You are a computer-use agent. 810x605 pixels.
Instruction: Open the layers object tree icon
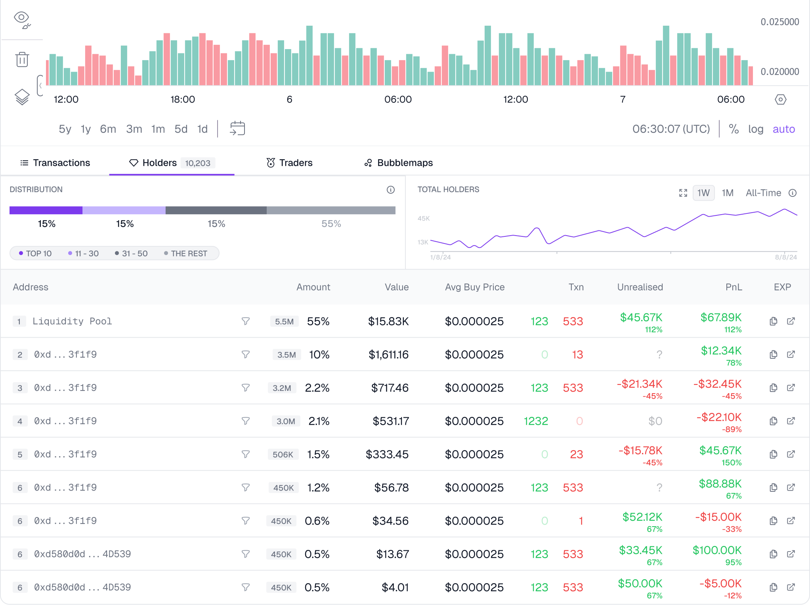(22, 97)
